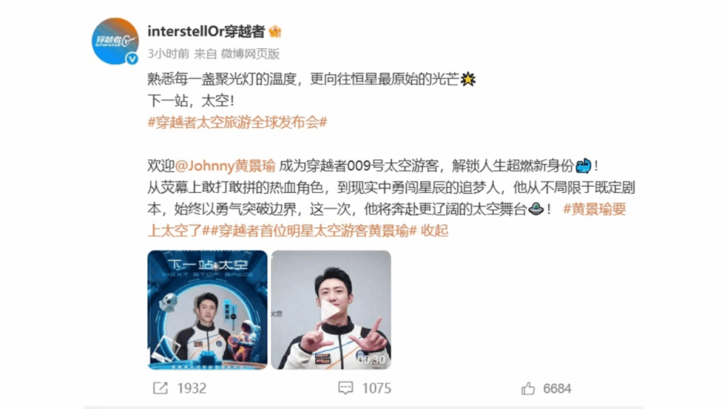This screenshot has height=409, width=727.
Task: Click the repost share icon
Action: pyautogui.click(x=160, y=388)
